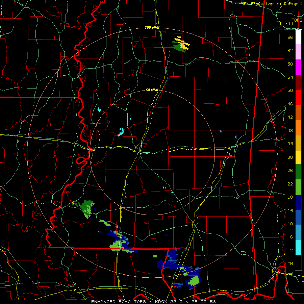Click the white swatch at legend top
The width and height of the screenshot is (304, 304).
pyautogui.click(x=298, y=37)
